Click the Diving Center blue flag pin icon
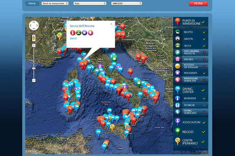This screenshot has width=235, height=156. pyautogui.click(x=178, y=90)
